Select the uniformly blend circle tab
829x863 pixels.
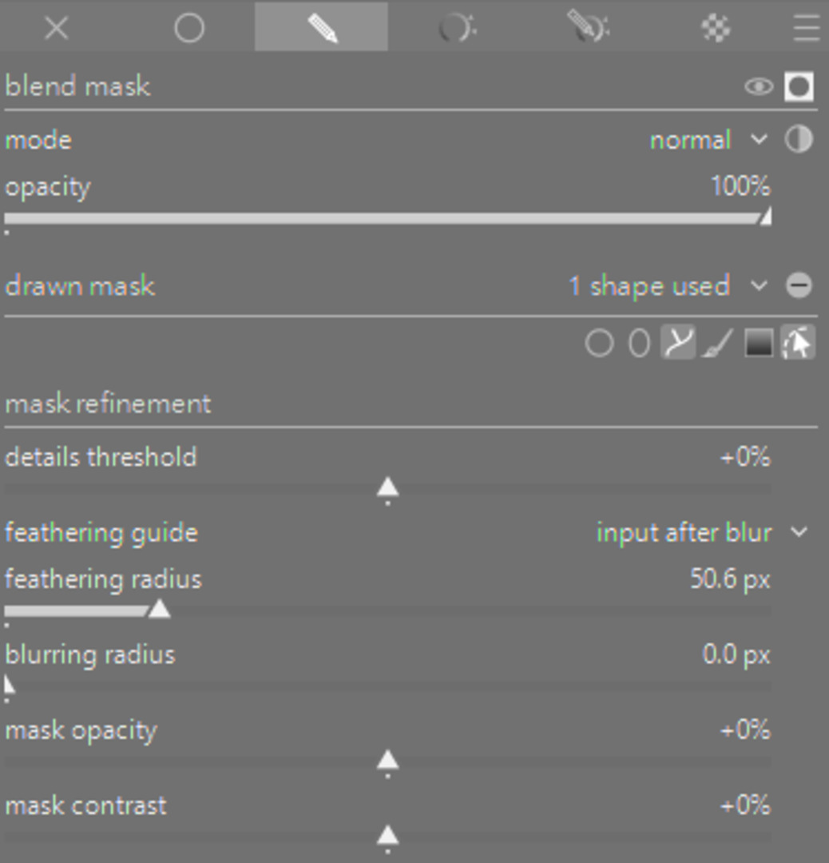click(189, 29)
